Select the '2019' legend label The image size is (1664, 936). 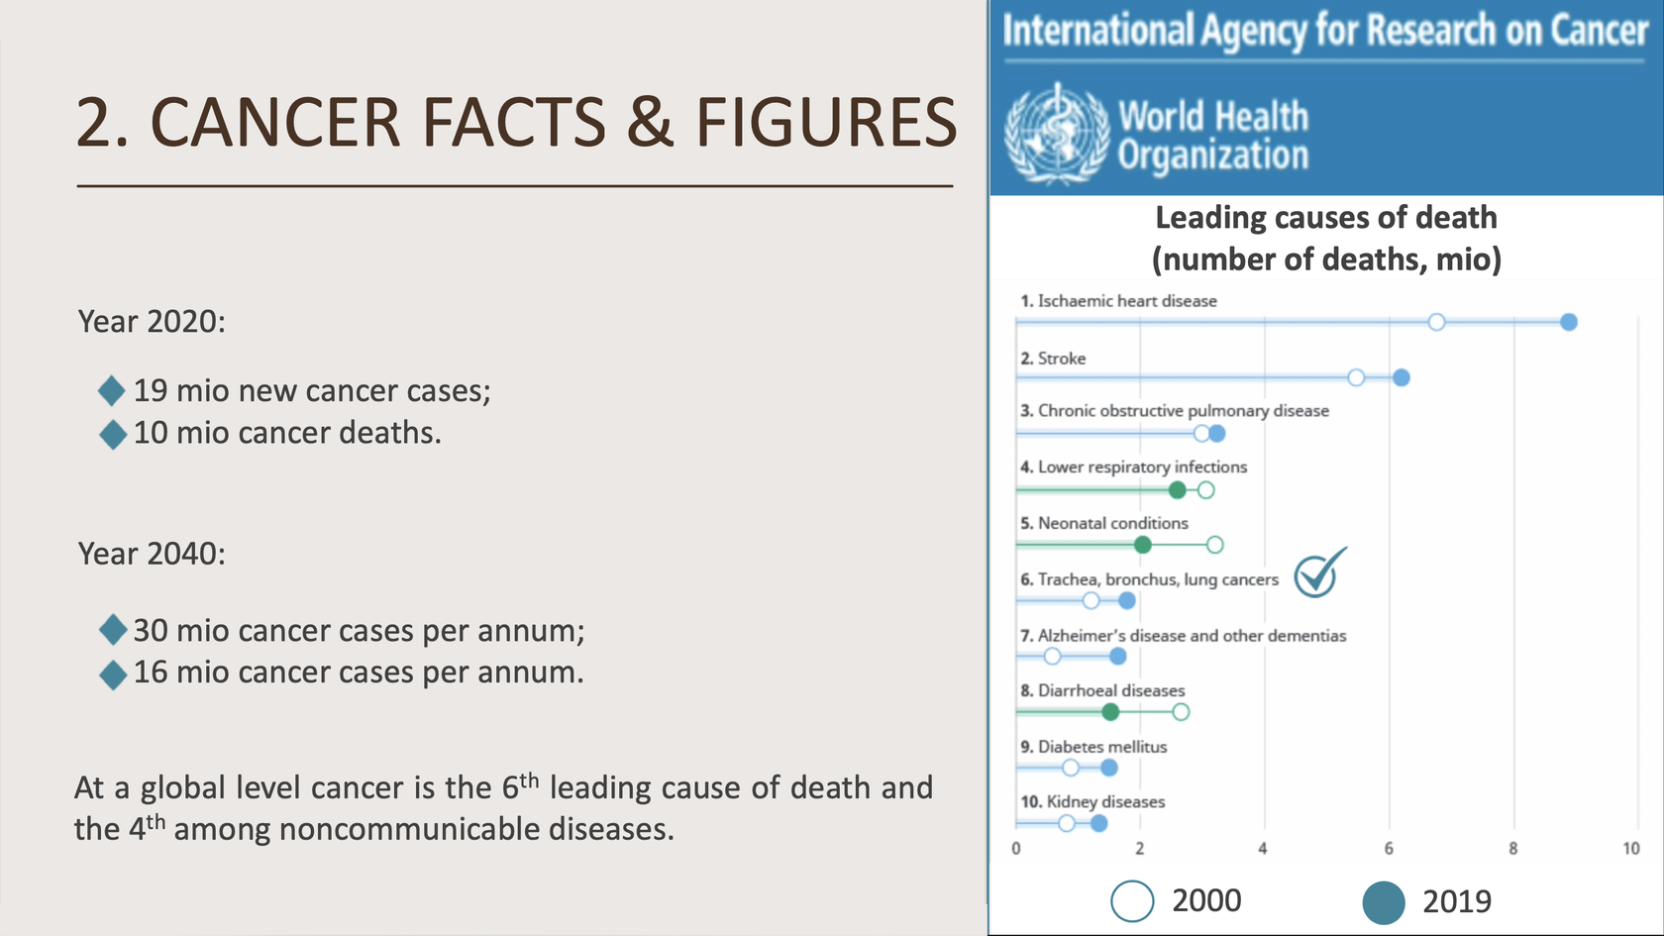[x=1457, y=901]
